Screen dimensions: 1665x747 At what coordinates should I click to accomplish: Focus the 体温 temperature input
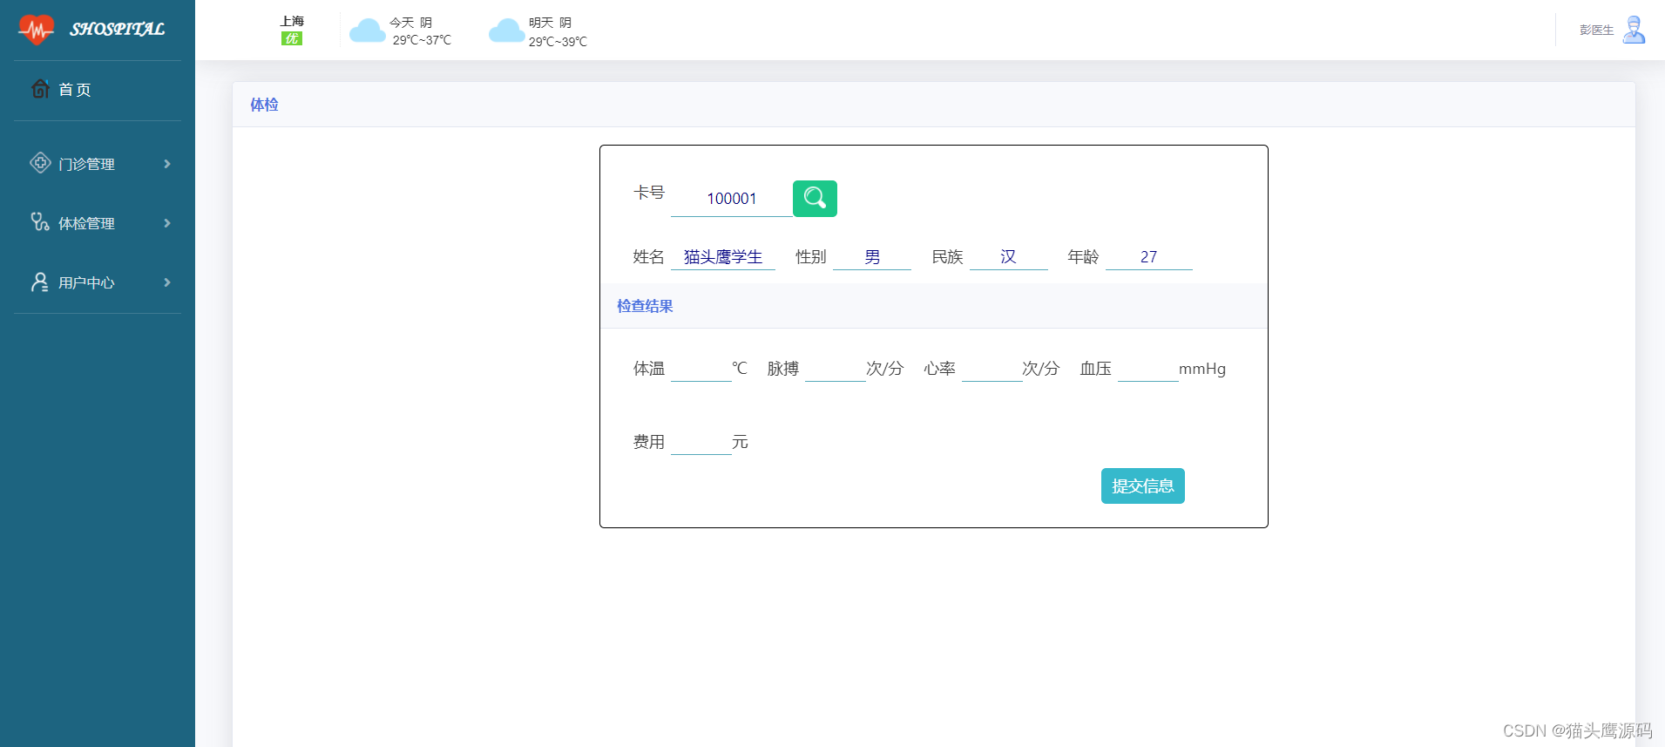pyautogui.click(x=701, y=369)
